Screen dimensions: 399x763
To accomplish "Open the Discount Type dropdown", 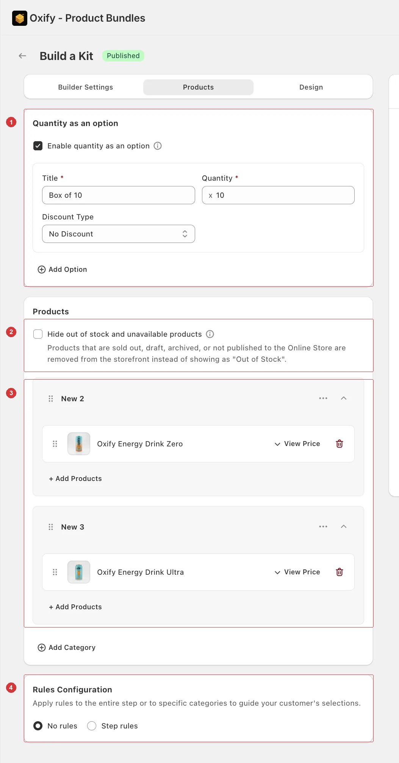I will pos(119,234).
